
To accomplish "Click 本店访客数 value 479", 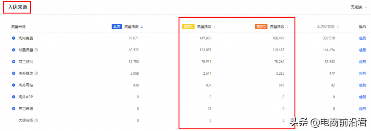I will pyautogui.click(x=332, y=73).
